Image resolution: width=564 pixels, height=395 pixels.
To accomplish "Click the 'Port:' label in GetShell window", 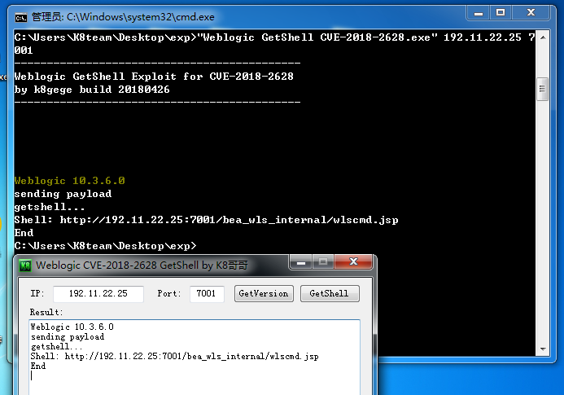I will (x=168, y=293).
